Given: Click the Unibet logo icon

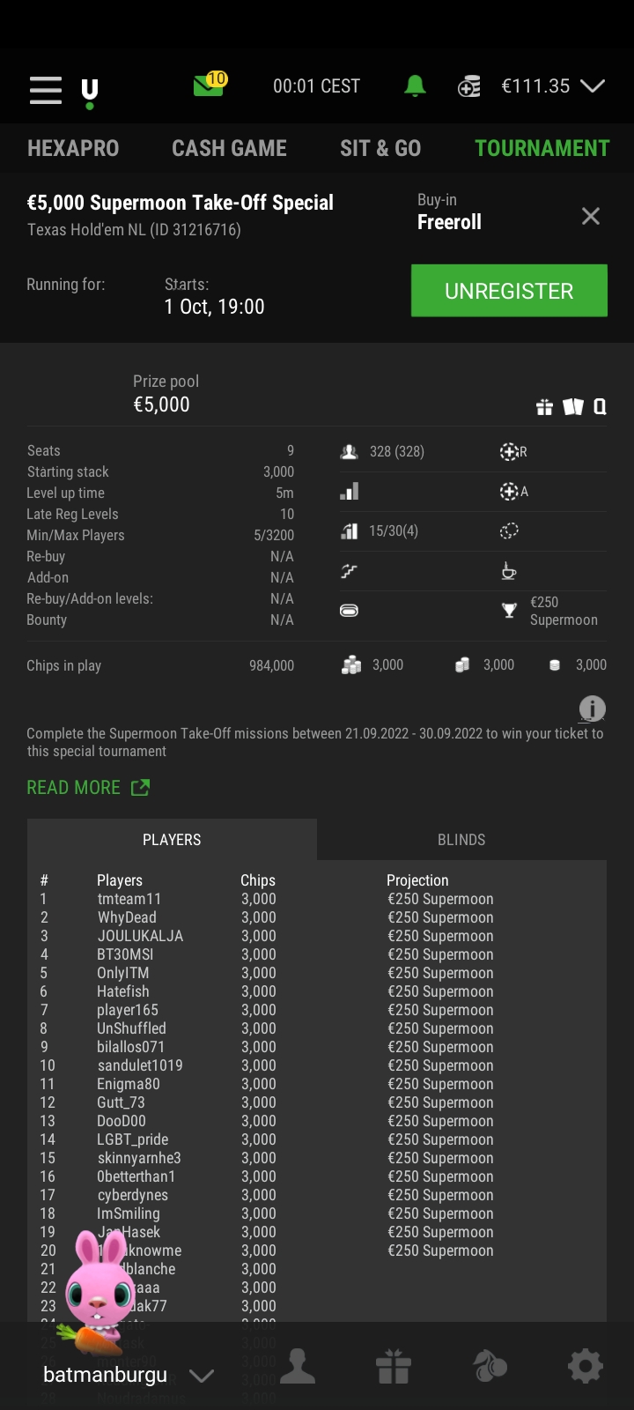Looking at the screenshot, I should 89,93.
